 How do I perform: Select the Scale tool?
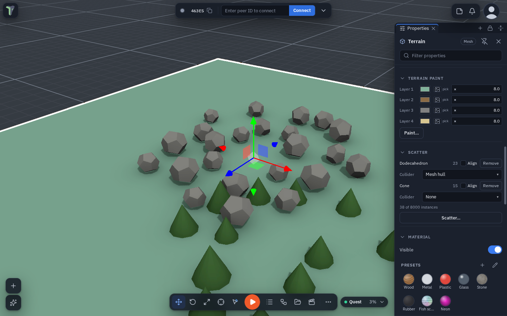point(207,302)
